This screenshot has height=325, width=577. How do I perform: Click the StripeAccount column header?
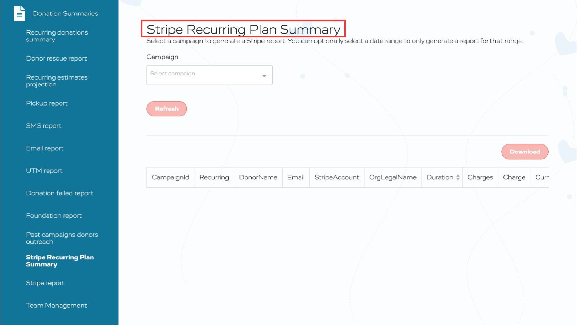tap(337, 177)
